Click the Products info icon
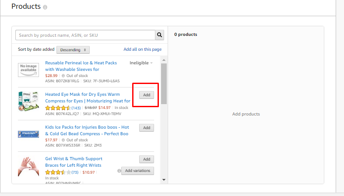This screenshot has height=196, width=344. point(45,7)
